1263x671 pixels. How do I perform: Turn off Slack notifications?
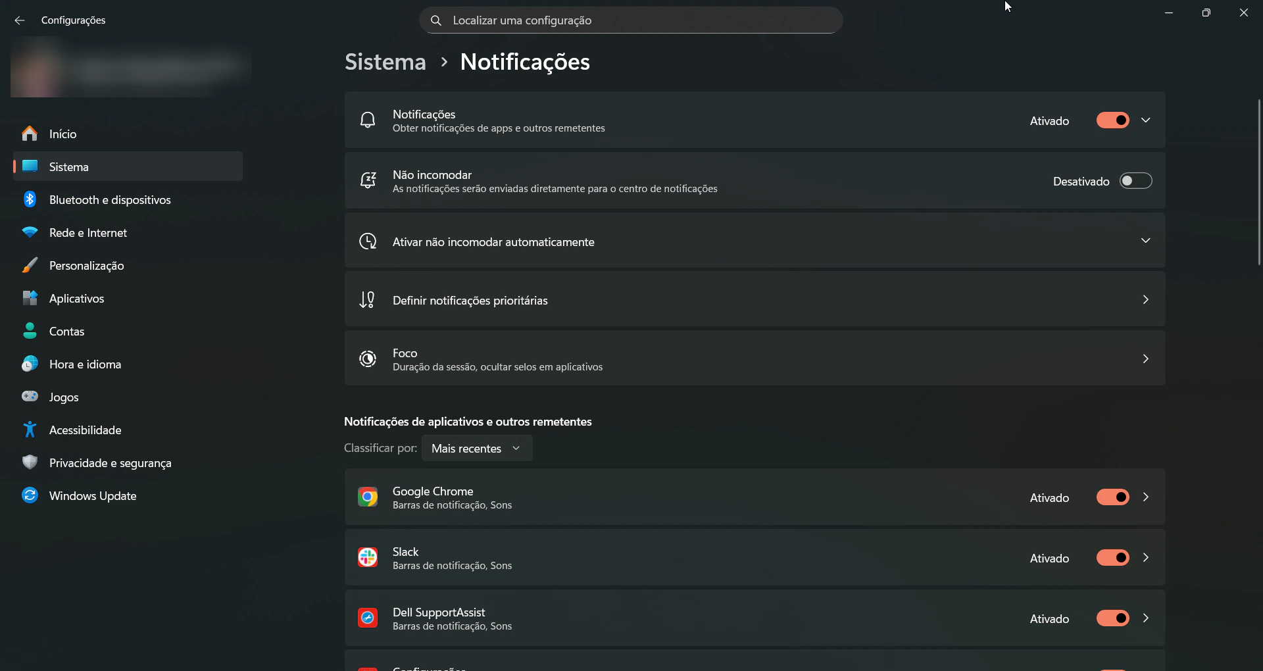(x=1112, y=557)
